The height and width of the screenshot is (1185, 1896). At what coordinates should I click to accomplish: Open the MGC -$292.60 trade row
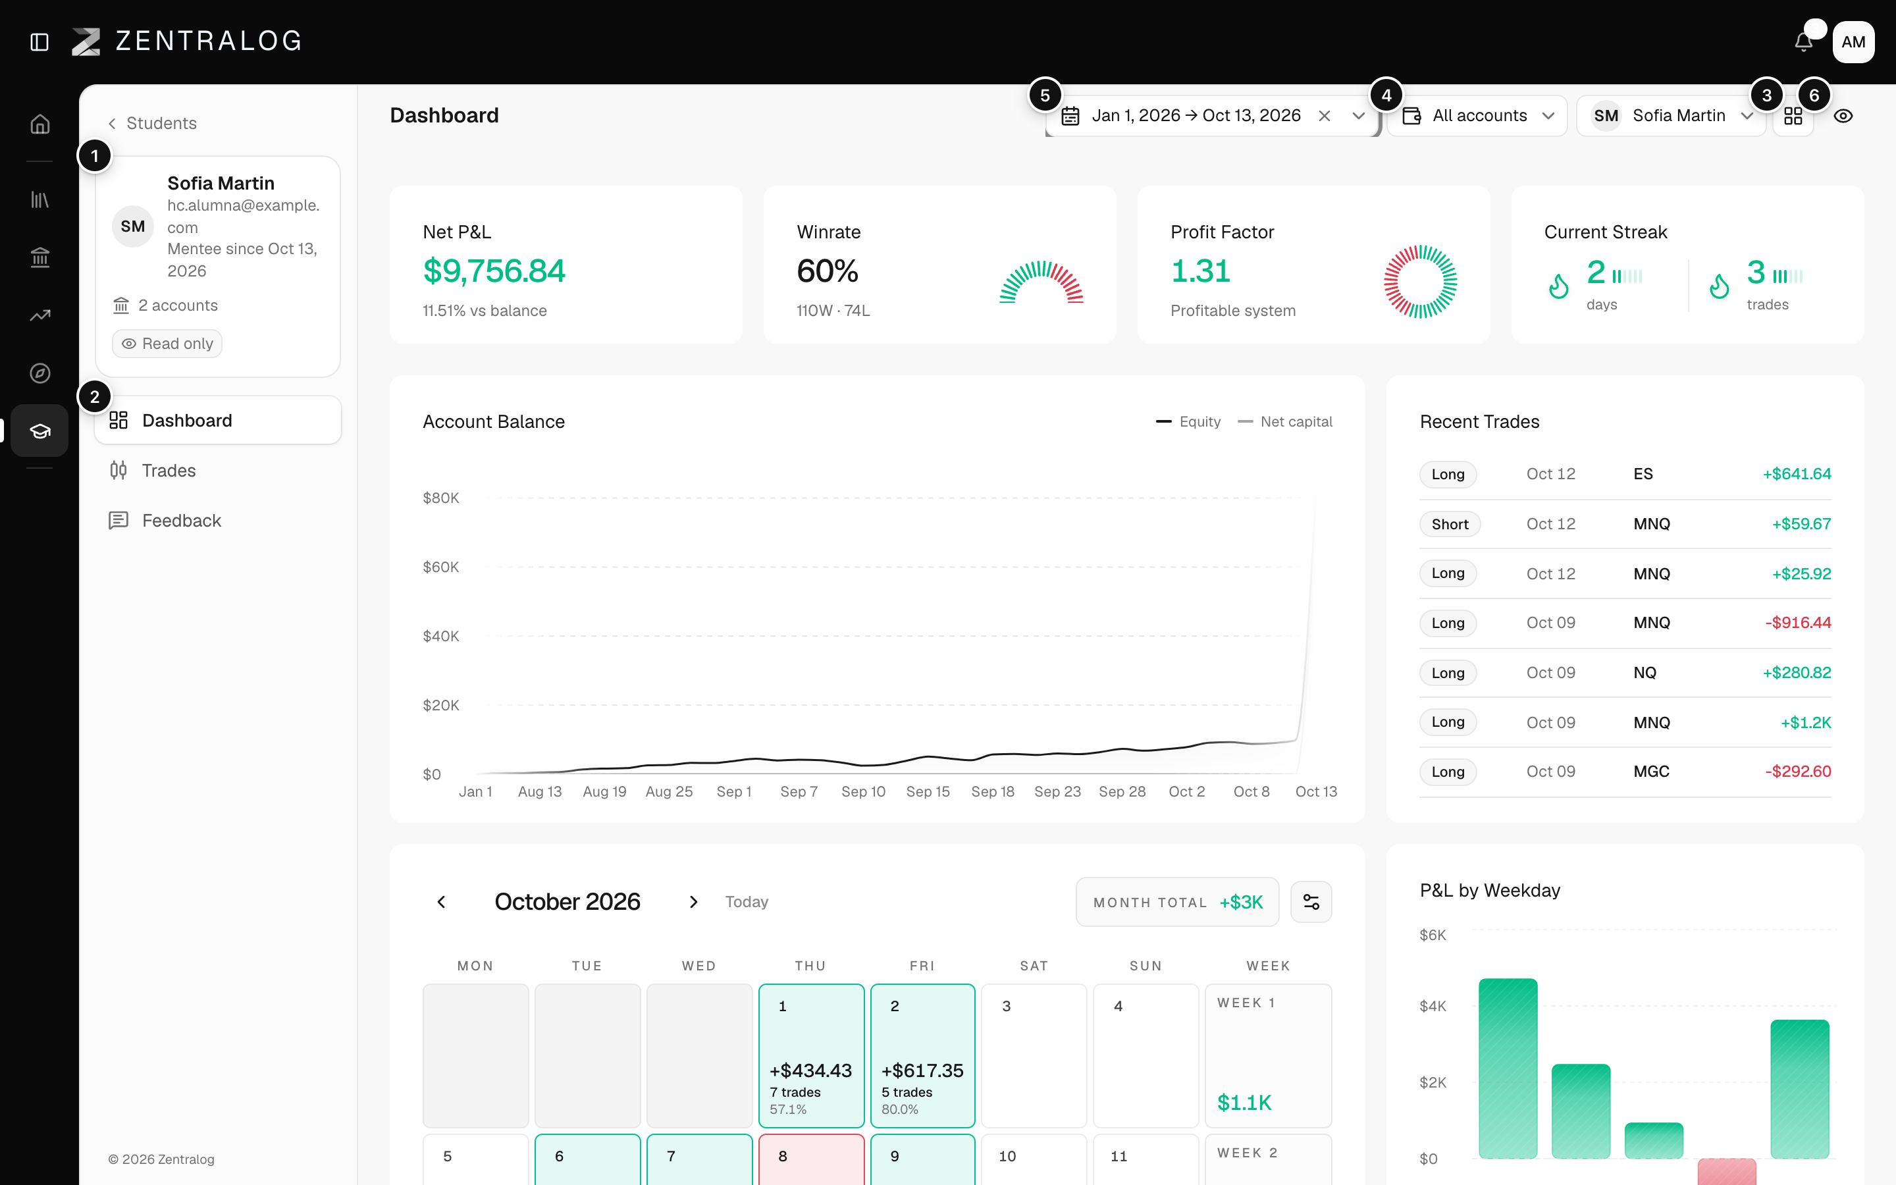(x=1625, y=772)
